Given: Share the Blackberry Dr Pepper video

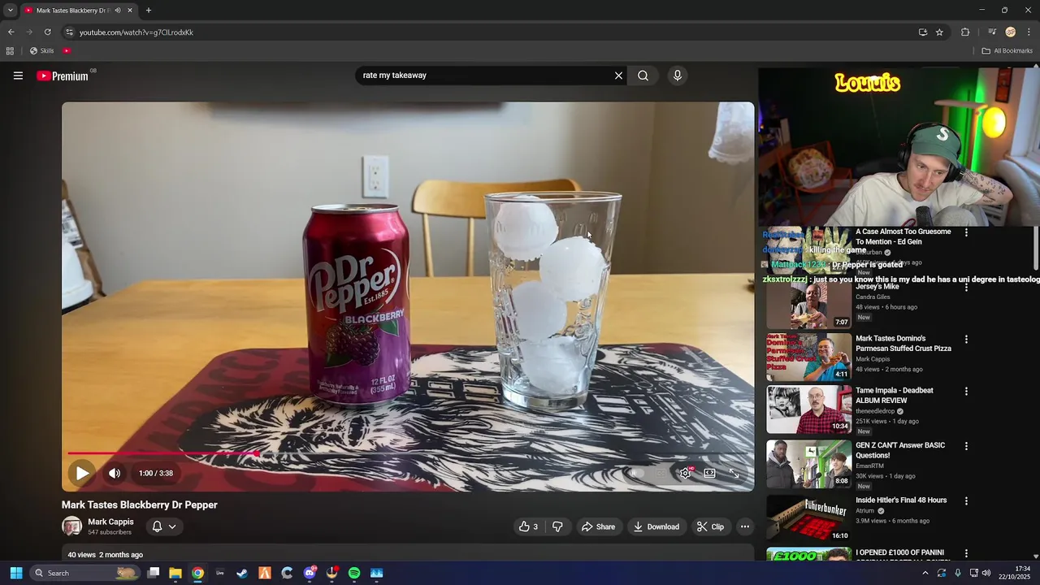Looking at the screenshot, I should click(x=598, y=526).
